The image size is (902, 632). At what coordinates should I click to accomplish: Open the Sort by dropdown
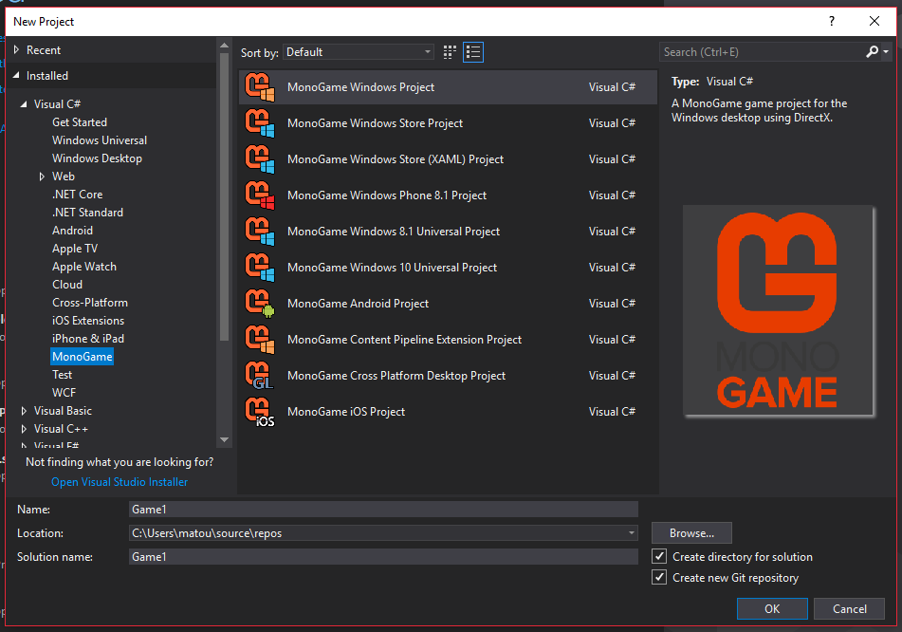pos(359,52)
